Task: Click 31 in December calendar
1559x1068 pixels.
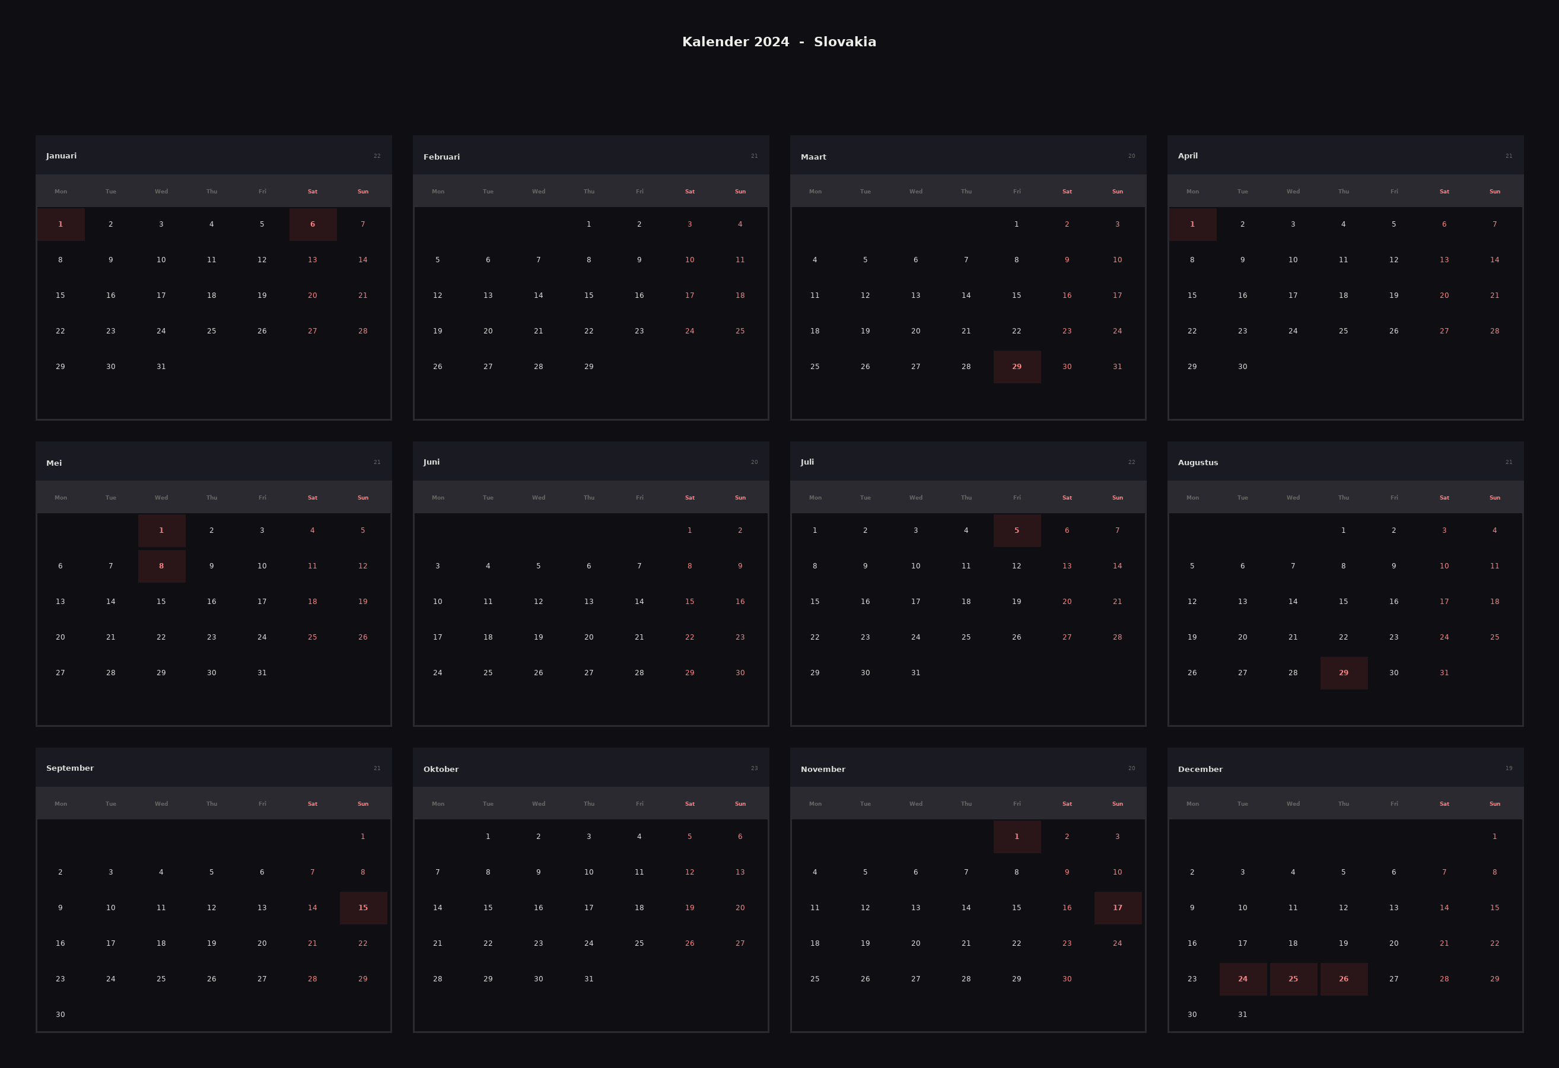Action: click(1242, 1015)
